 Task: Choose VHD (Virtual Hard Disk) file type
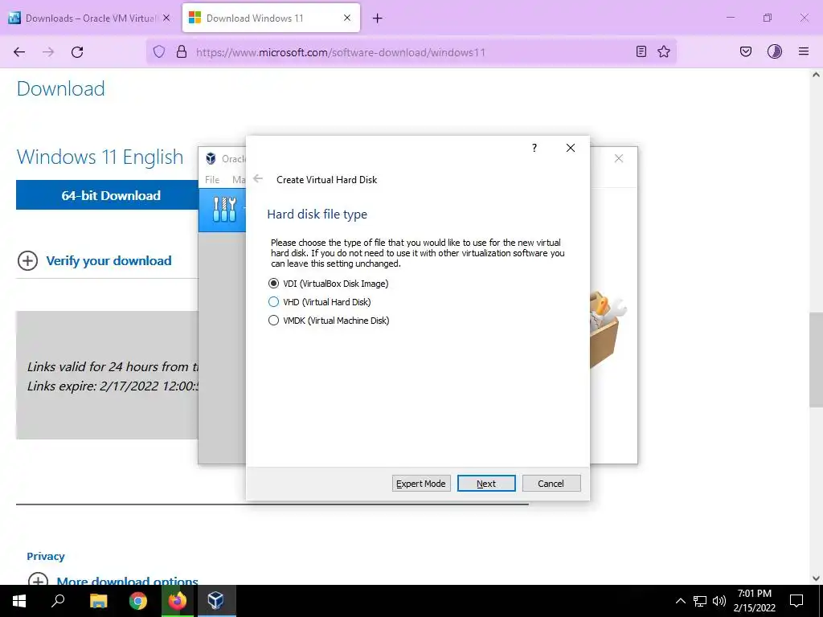tap(320, 302)
